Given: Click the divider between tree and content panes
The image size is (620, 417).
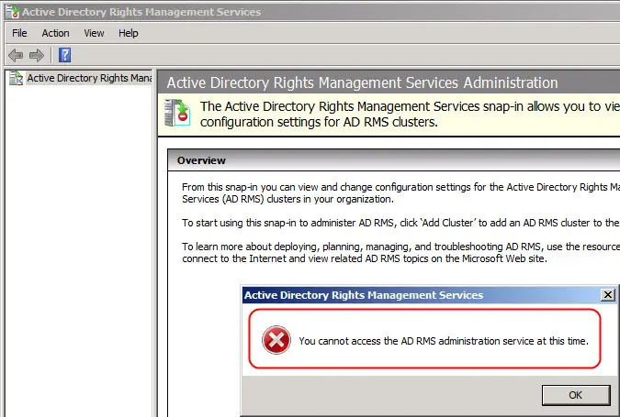Looking at the screenshot, I should click(x=154, y=243).
